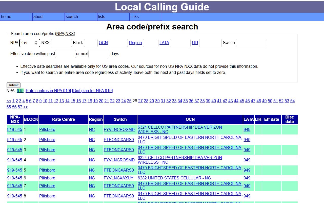Go to results page 54
This screenshot has width=324, height=203.
point(292,101)
